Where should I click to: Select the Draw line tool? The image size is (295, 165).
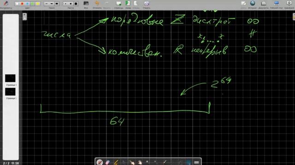pyautogui.click(x=172, y=162)
